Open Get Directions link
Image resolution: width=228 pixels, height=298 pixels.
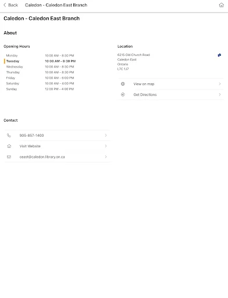click(x=145, y=95)
